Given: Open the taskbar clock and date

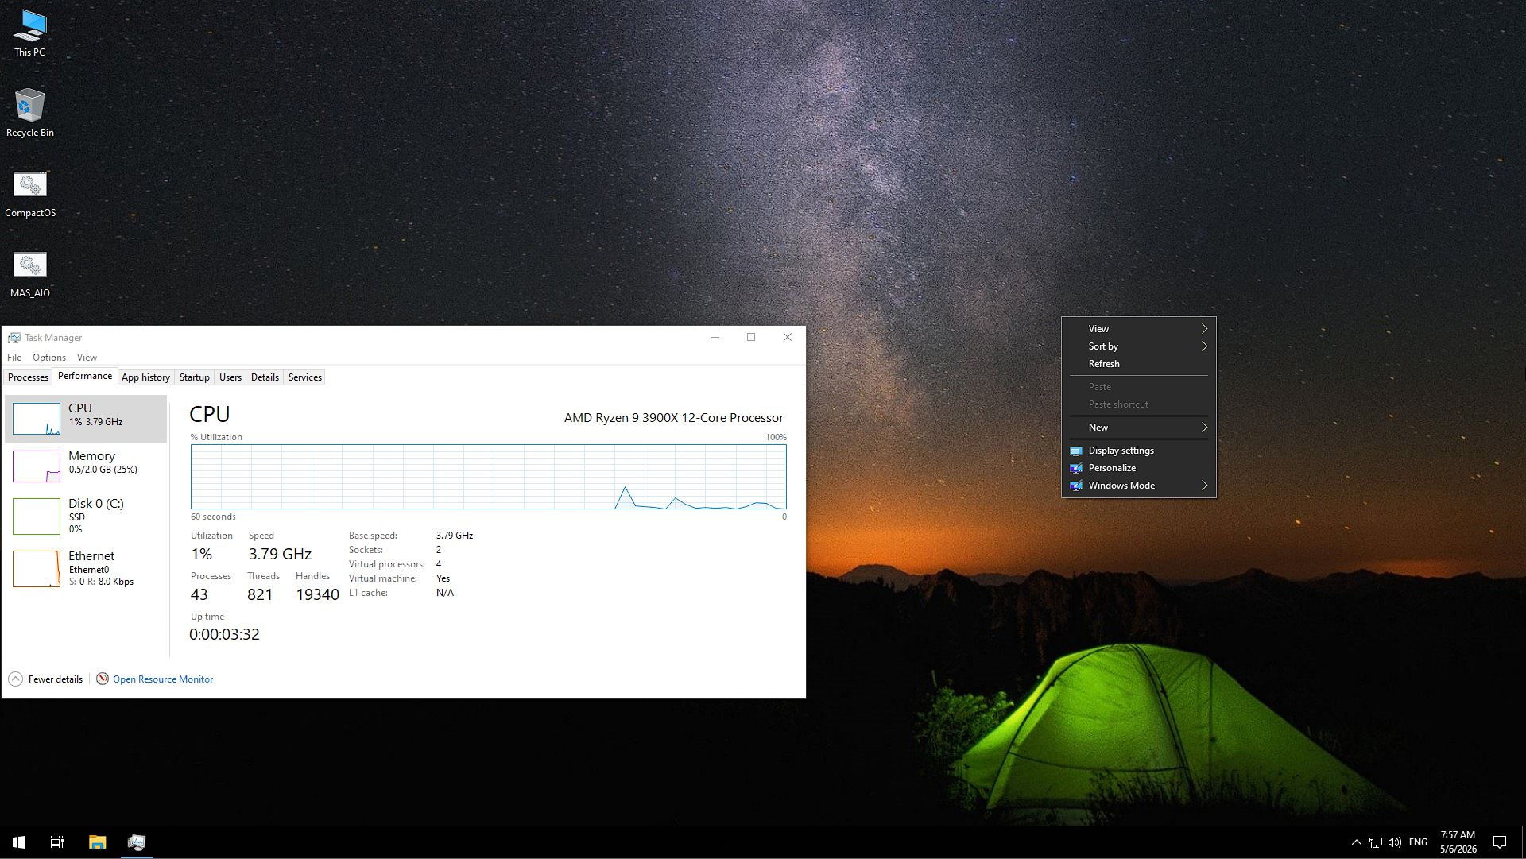Looking at the screenshot, I should tap(1458, 842).
